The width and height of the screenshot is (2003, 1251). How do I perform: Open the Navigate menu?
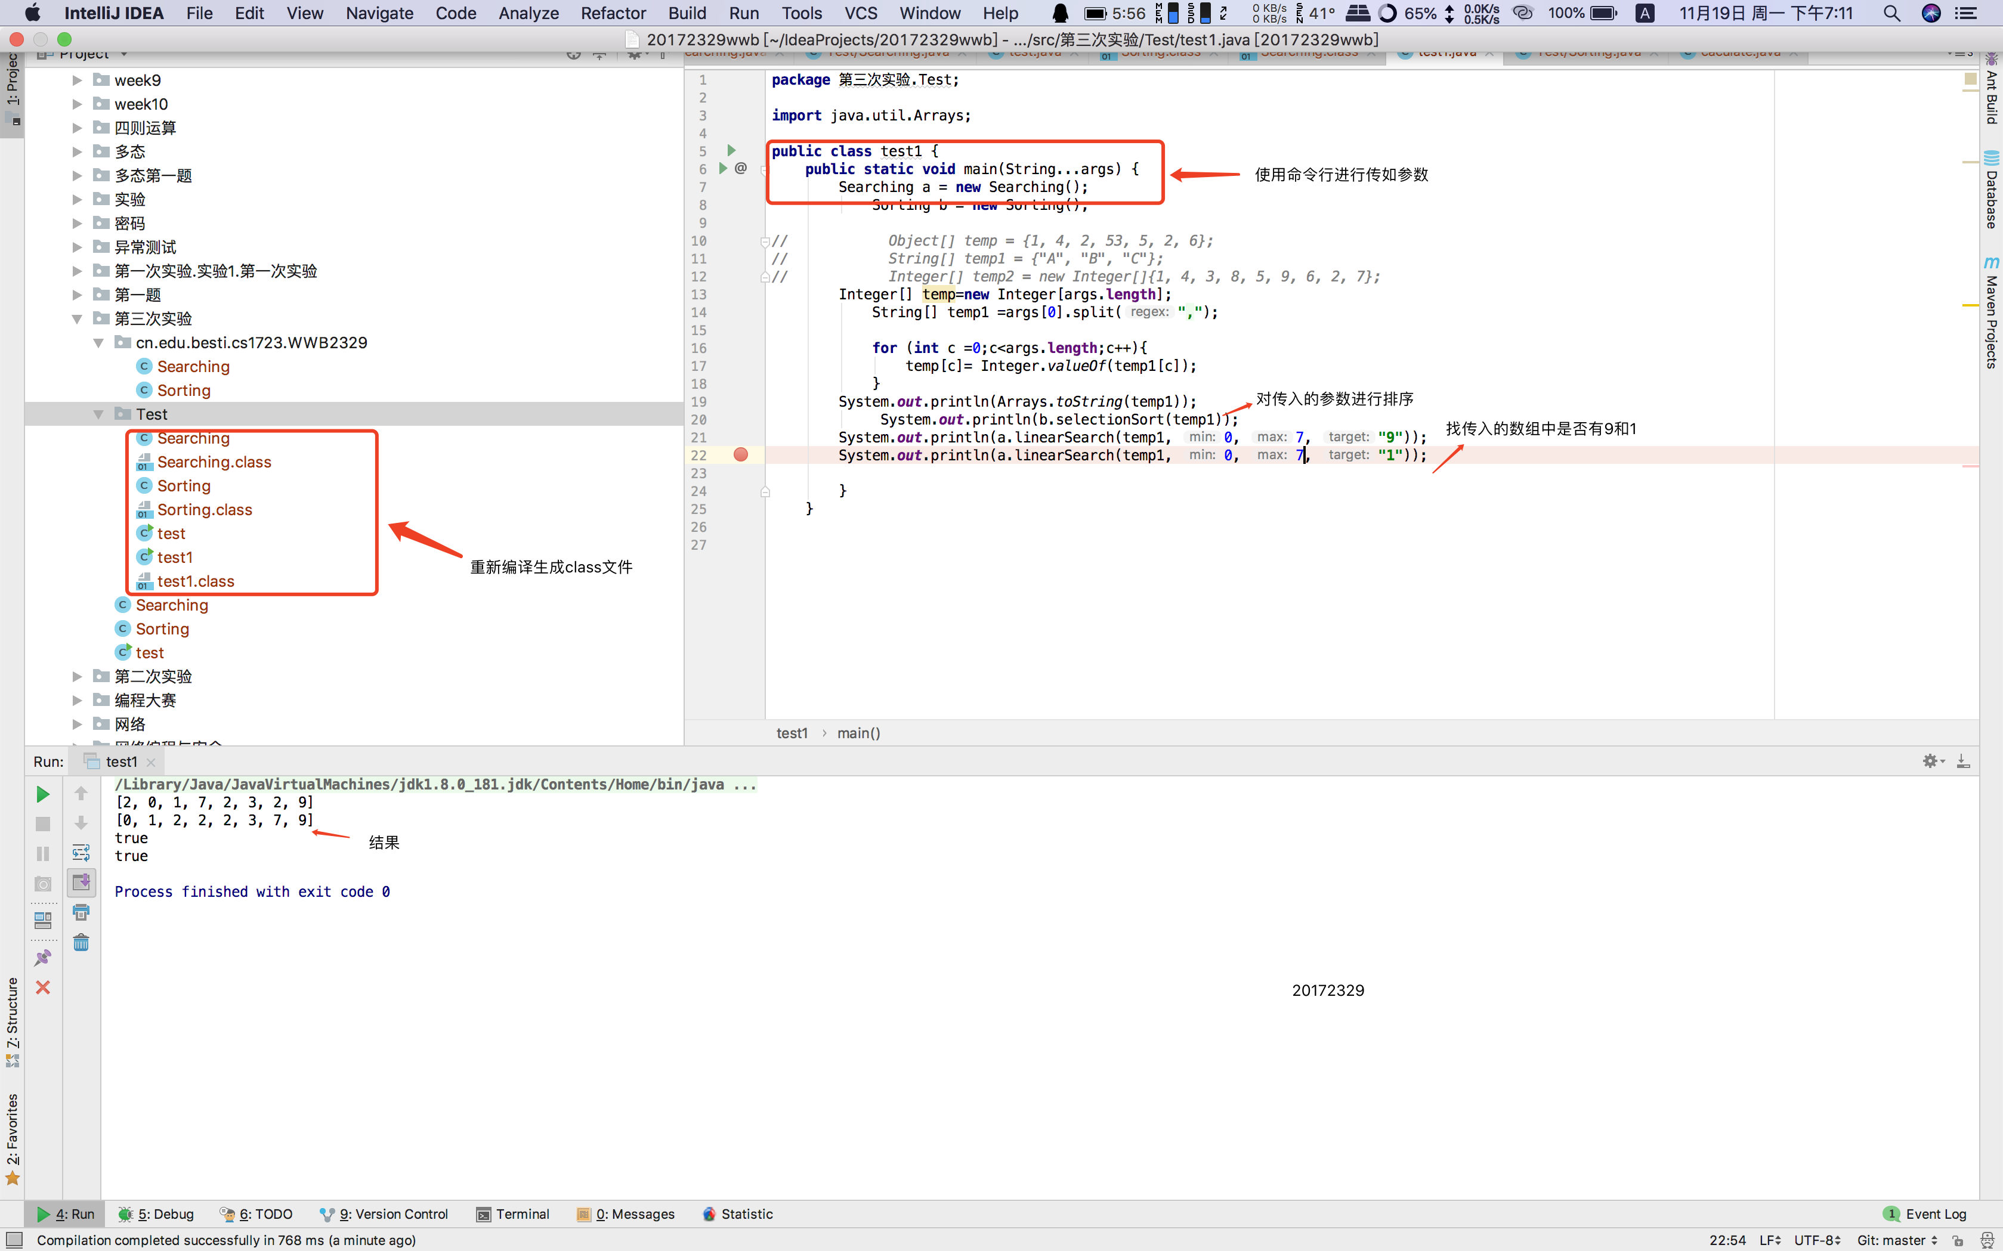pyautogui.click(x=380, y=13)
